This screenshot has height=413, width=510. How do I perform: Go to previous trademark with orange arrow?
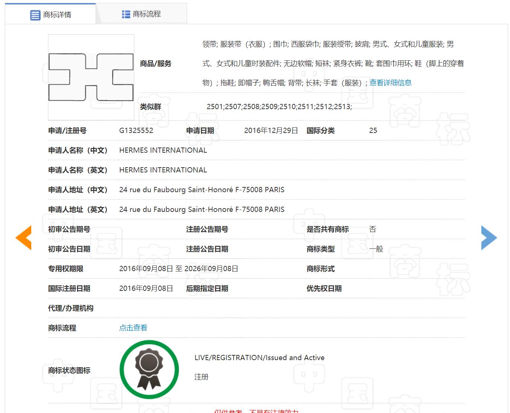coord(23,238)
